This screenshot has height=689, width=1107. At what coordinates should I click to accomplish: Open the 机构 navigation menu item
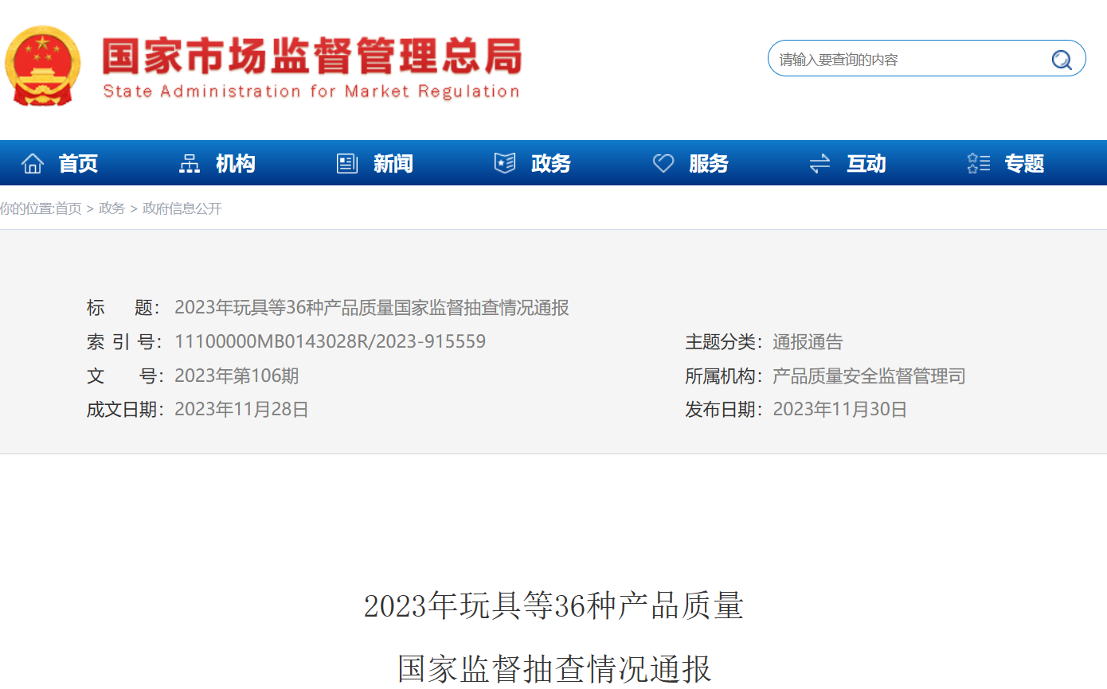pos(236,164)
